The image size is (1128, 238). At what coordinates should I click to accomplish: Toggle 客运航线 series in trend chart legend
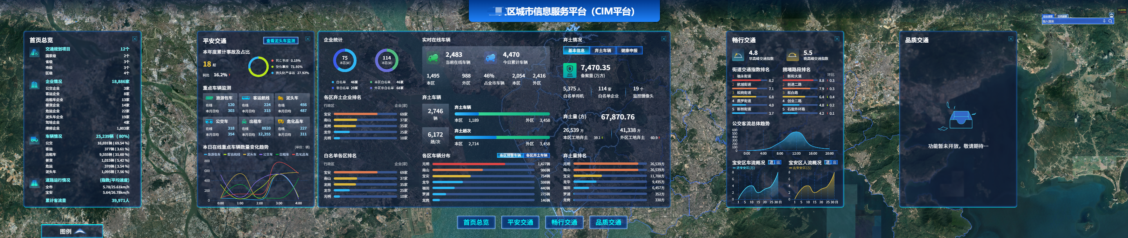(232, 155)
